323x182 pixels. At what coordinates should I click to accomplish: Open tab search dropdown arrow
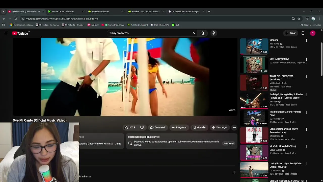[3, 11]
